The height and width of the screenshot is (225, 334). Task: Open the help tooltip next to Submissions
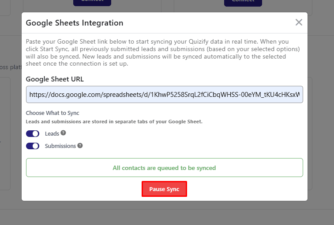click(x=80, y=146)
